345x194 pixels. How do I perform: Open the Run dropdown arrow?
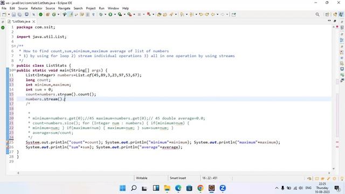[x=115, y=15]
